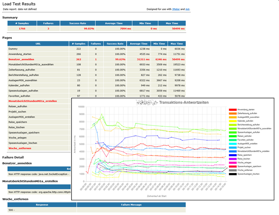Click AuslagenM06_auswählen in the Pages table

coord(23,80)
